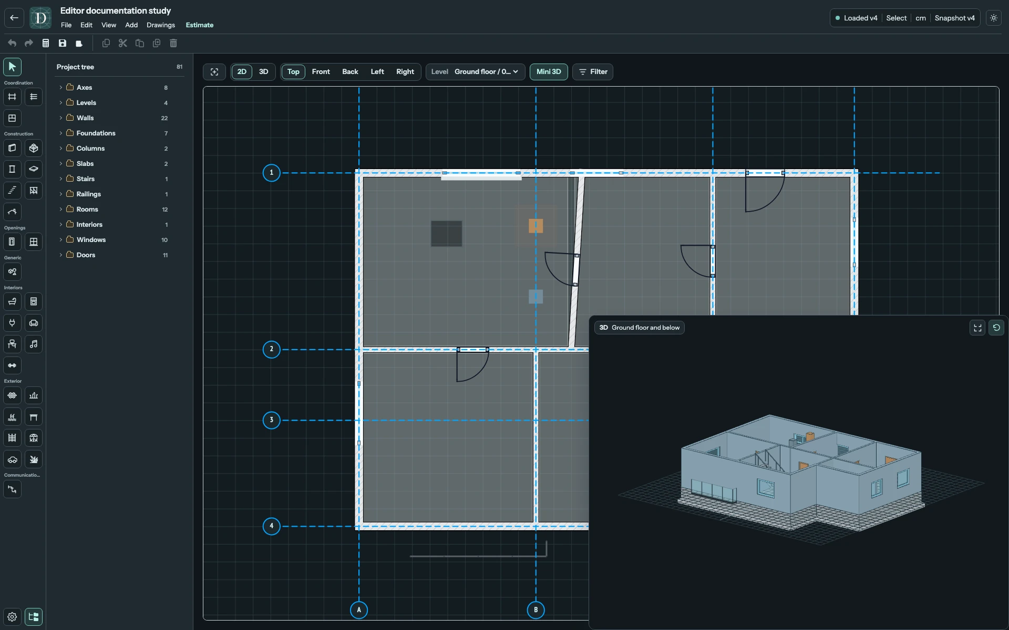
Task: Choose the door opening tool
Action: [x=12, y=241]
